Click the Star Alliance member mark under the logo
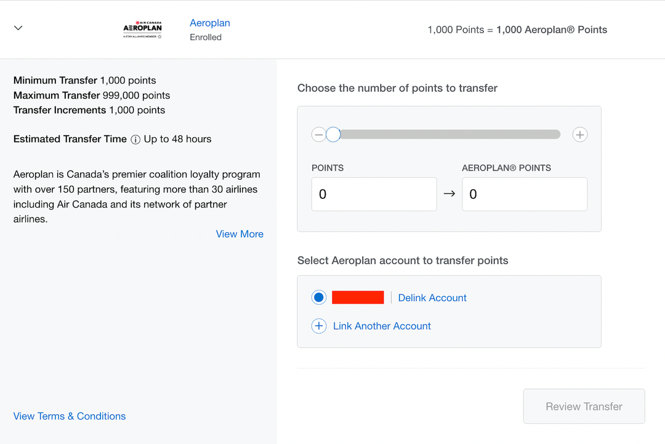The image size is (665, 444). (143, 36)
